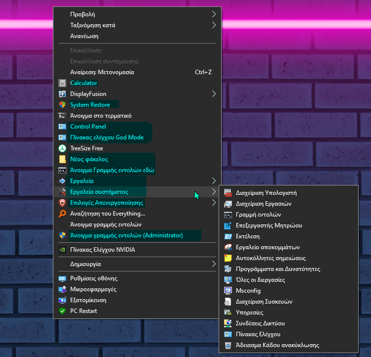The width and height of the screenshot is (371, 357).
Task: Click the yellow Νέος φάκελος folder icon
Action: pyautogui.click(x=62, y=159)
